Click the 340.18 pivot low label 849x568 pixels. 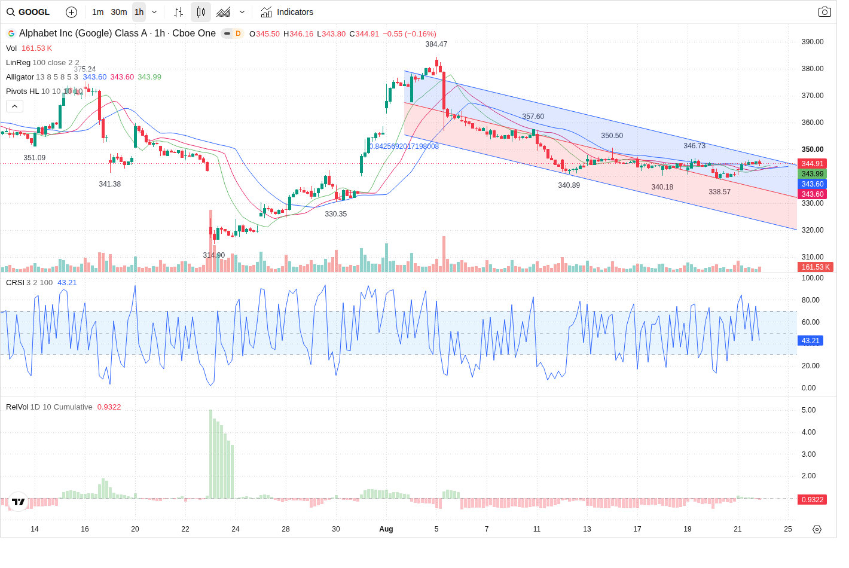pyautogui.click(x=662, y=187)
